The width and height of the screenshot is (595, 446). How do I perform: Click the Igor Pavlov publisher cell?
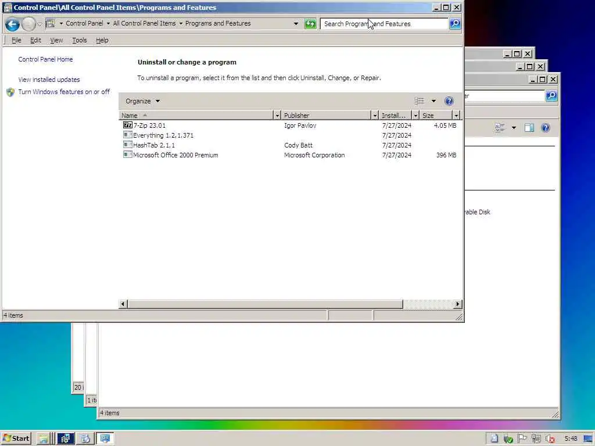[x=300, y=125]
